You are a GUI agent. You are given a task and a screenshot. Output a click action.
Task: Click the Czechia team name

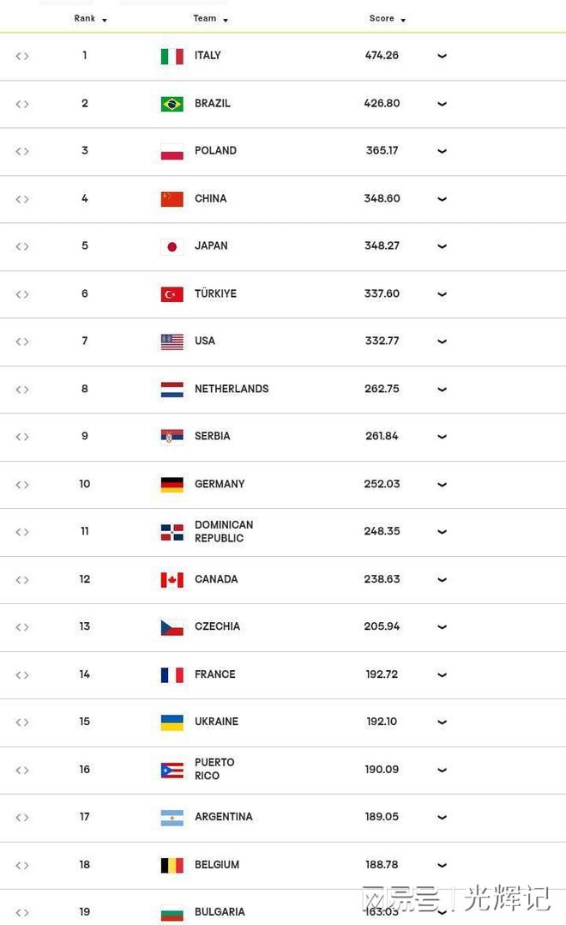click(217, 627)
